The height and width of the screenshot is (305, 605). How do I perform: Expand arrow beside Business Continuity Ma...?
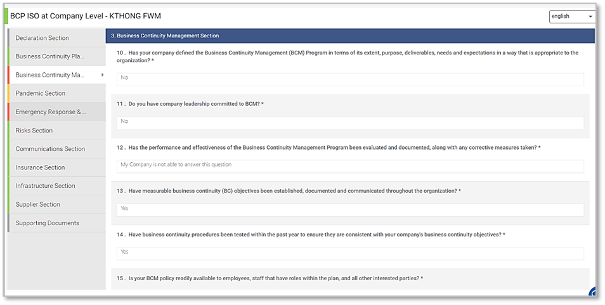point(102,75)
